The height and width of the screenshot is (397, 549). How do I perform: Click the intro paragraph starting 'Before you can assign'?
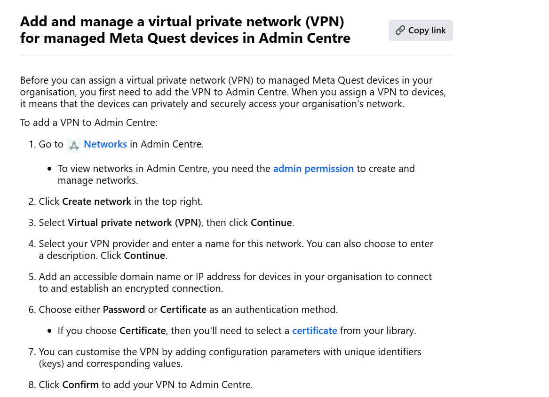pos(233,92)
